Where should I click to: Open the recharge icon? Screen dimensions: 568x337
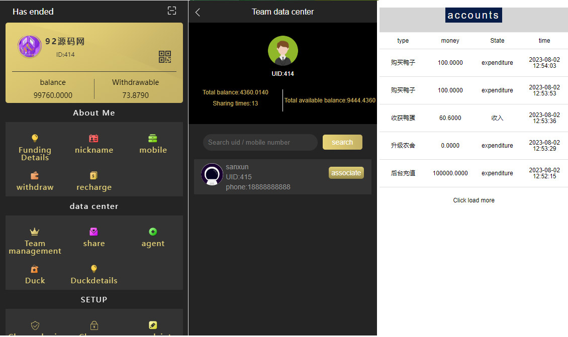click(x=94, y=176)
